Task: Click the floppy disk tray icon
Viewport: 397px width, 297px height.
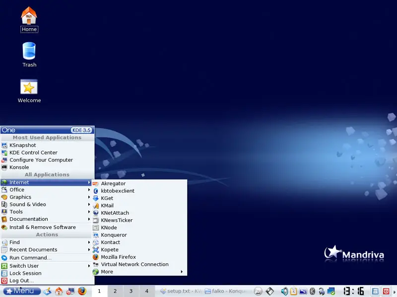Action: [269, 291]
